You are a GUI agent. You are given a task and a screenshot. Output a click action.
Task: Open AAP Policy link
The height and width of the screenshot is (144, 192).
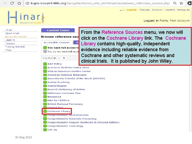point(55,64)
